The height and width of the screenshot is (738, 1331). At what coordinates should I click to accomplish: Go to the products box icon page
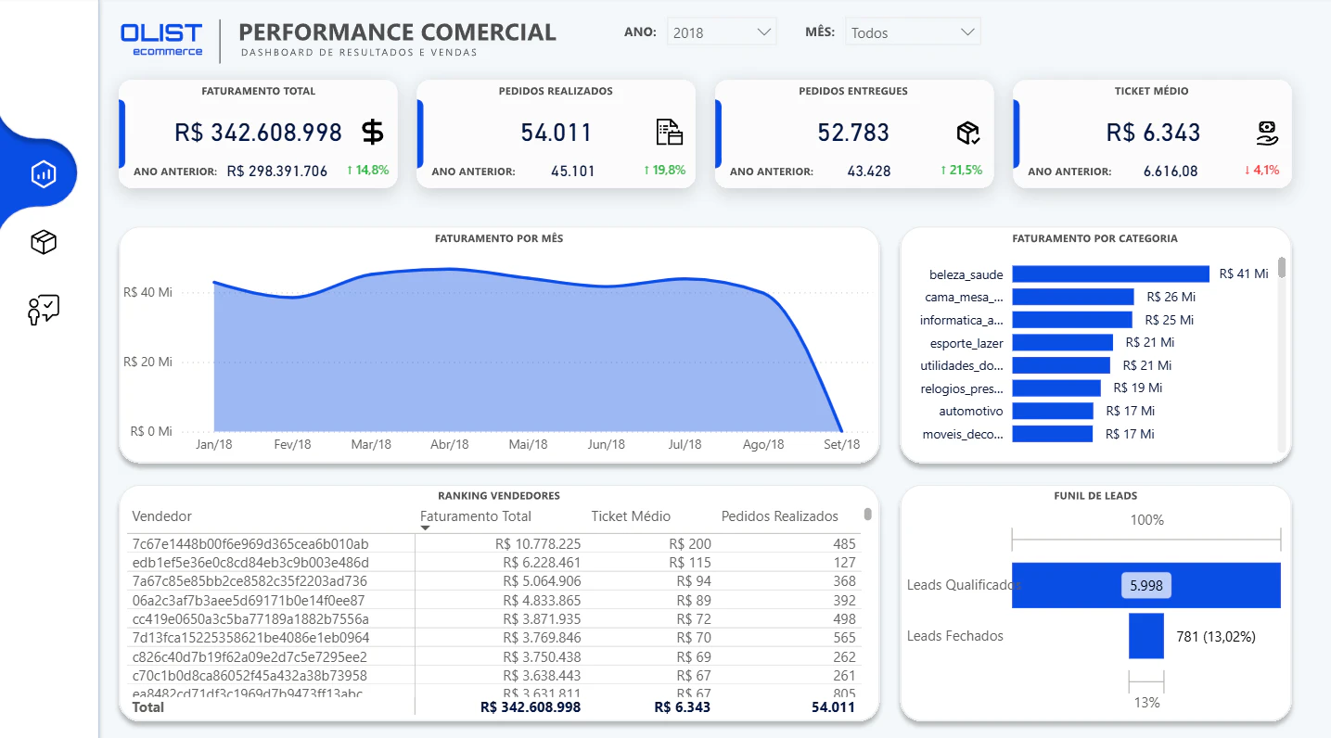click(x=44, y=243)
